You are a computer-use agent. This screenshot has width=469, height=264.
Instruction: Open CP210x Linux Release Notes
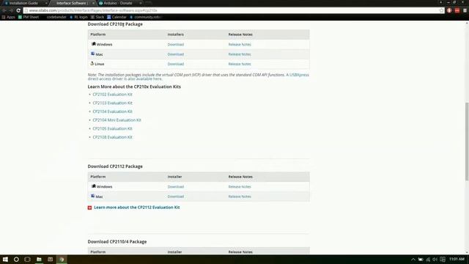[240, 64]
